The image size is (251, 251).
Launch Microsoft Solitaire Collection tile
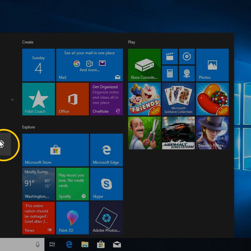pos(178,99)
